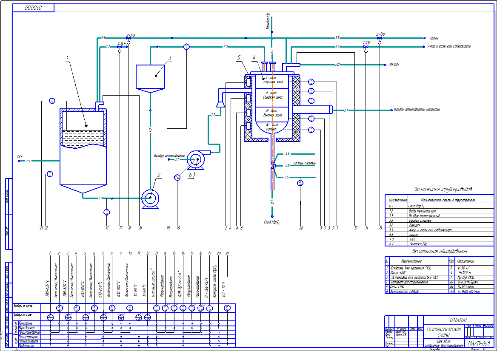The width and height of the screenshot is (497, 351).
Task: Click the 'Регулирование' row label
Action: (29, 333)
